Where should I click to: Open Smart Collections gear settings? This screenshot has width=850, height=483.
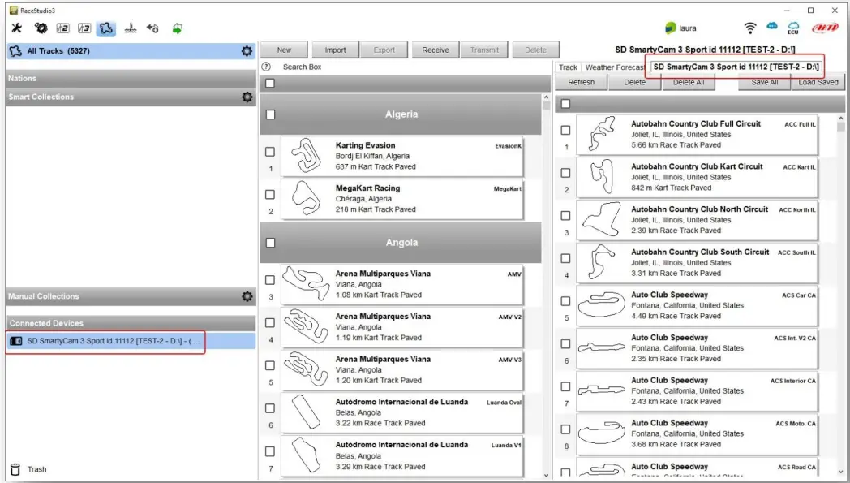(247, 97)
